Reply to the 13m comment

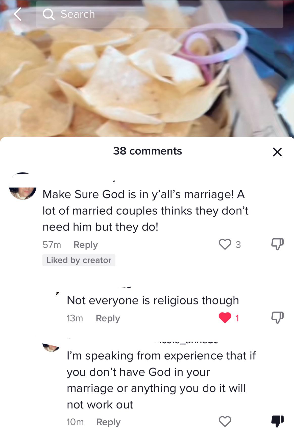click(x=108, y=318)
